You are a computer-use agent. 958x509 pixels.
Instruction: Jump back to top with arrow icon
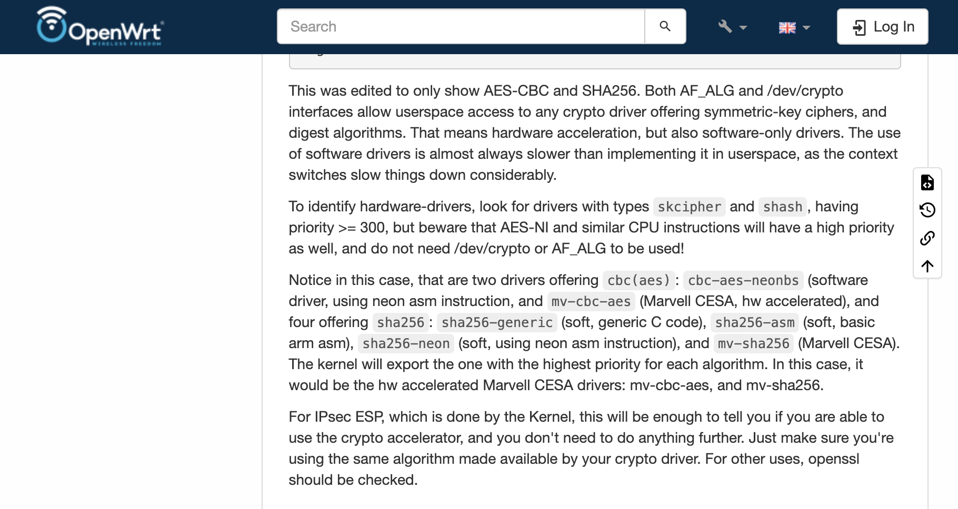pyautogui.click(x=927, y=266)
